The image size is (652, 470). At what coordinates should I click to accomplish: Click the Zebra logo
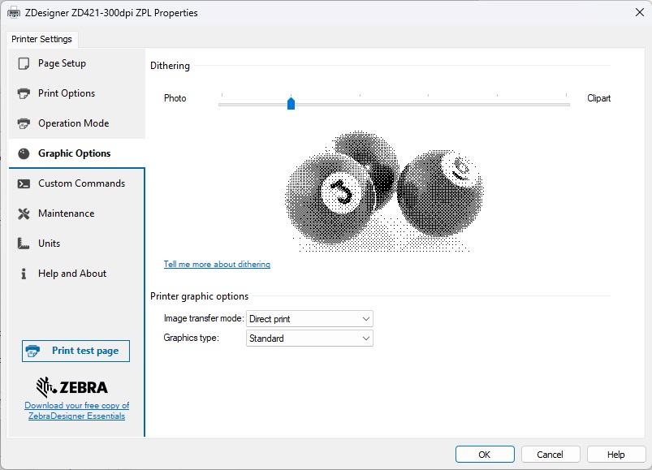pos(72,386)
